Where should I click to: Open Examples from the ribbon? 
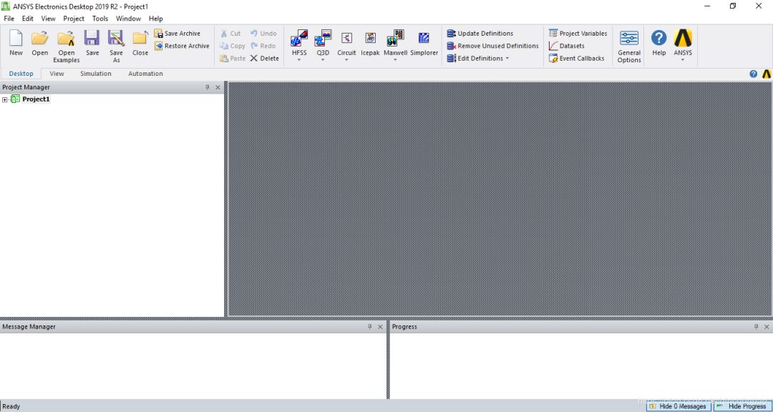(x=66, y=46)
